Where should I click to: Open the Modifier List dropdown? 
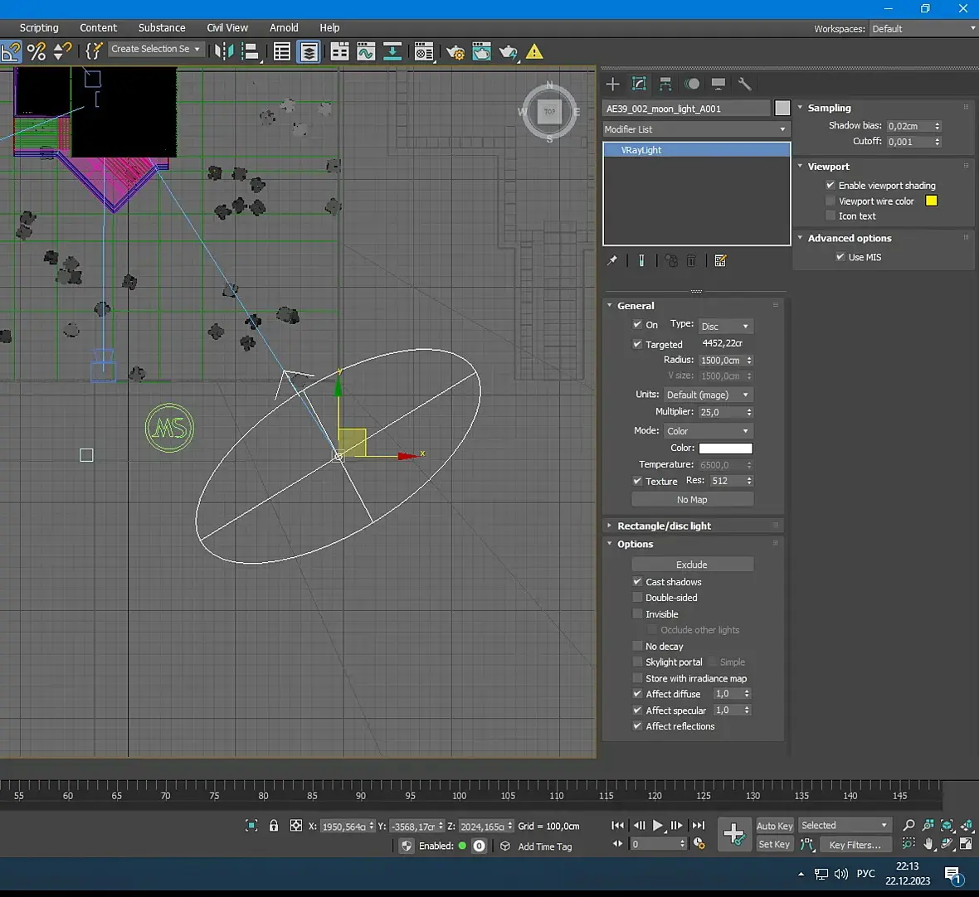click(x=695, y=129)
